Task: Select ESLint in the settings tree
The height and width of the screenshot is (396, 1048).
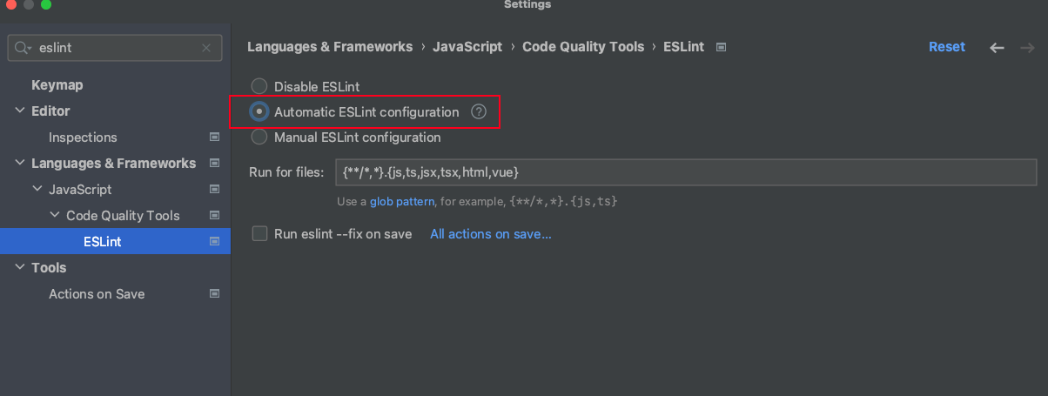Action: [115, 241]
